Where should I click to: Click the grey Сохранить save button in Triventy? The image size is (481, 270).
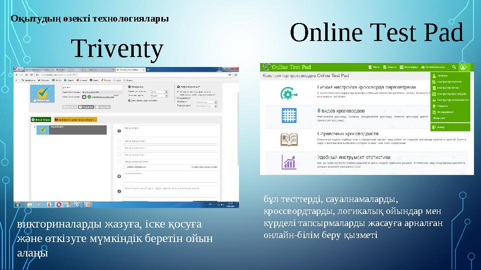click(86, 107)
